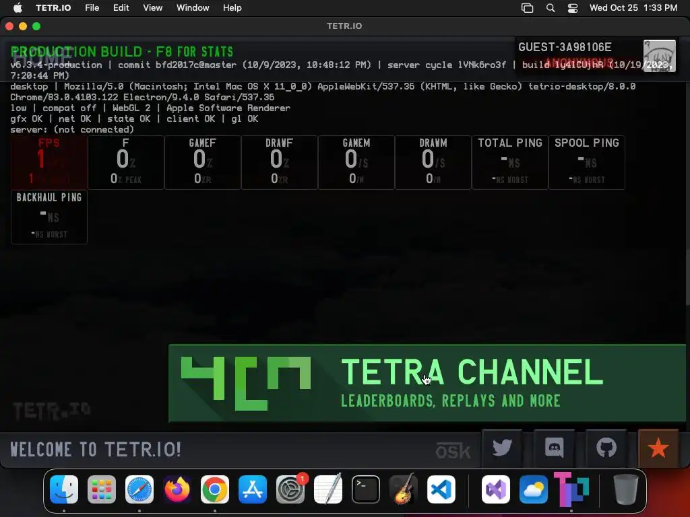The width and height of the screenshot is (690, 517).
Task: Click the guest avatar thumbnail
Action: click(x=659, y=56)
